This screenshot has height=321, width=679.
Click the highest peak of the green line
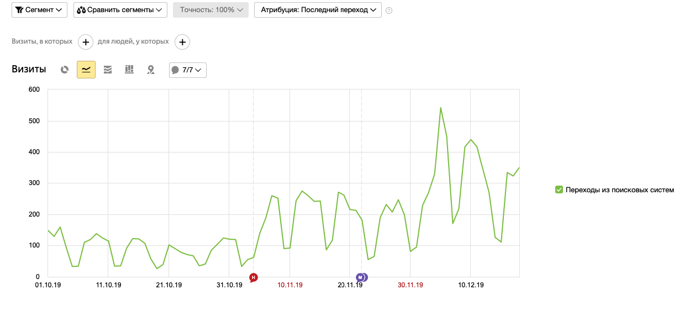(x=440, y=108)
